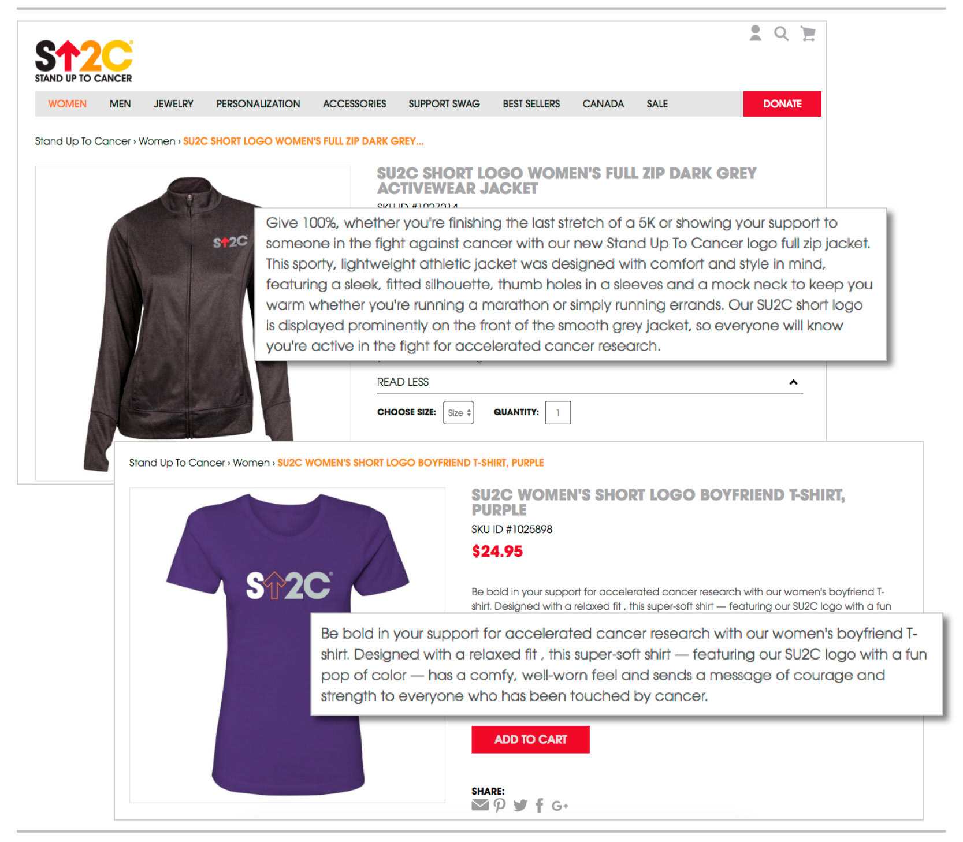963x842 pixels.
Task: Click the Stand Up To Cancer logo
Action: coord(84,61)
